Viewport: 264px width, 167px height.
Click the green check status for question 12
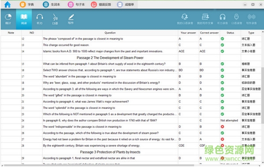(x=223, y=39)
